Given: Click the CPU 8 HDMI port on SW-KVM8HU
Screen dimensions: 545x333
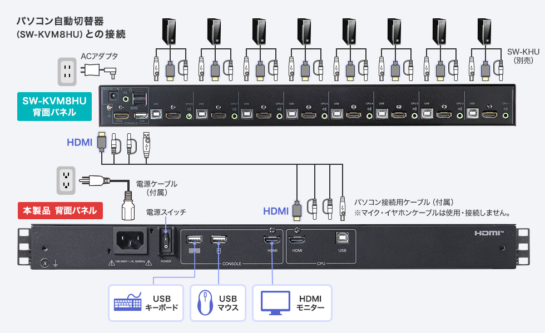Looking at the screenshot, I should point(173,115).
